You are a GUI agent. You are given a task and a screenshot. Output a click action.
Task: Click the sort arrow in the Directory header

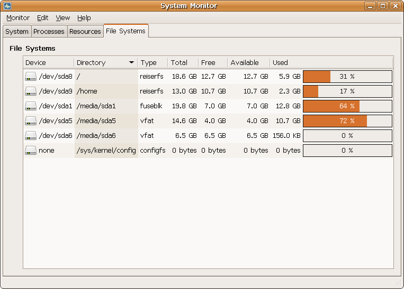tap(131, 62)
